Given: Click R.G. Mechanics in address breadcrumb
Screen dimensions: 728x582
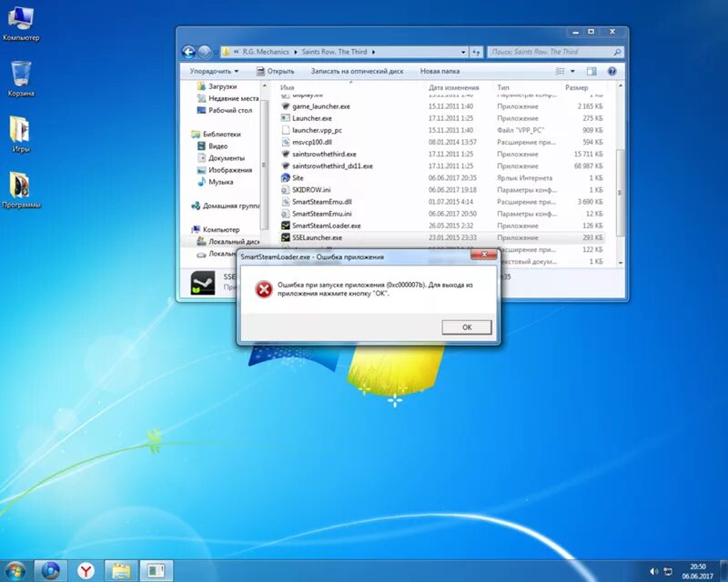Looking at the screenshot, I should coord(266,52).
